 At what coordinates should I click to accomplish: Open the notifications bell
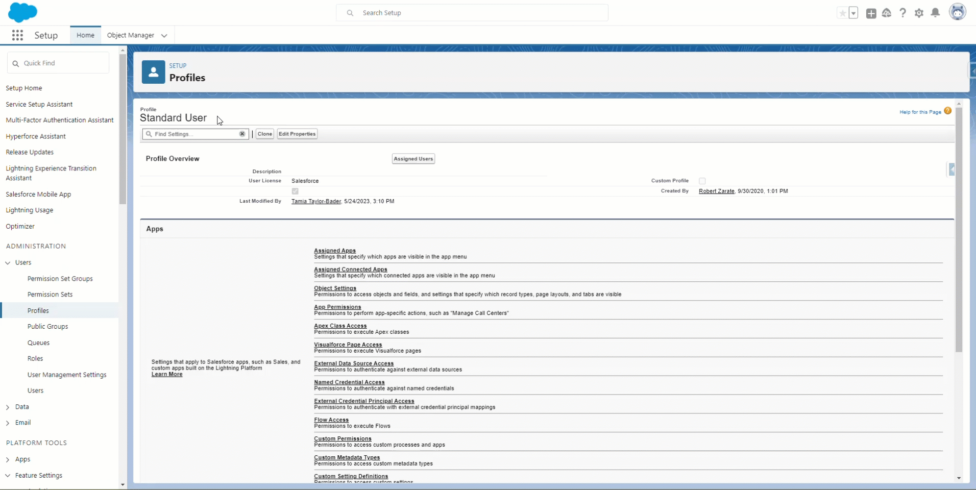tap(935, 13)
